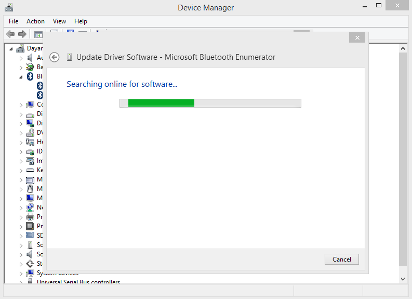
Task: Select the Network adapters icon
Action: click(30, 207)
